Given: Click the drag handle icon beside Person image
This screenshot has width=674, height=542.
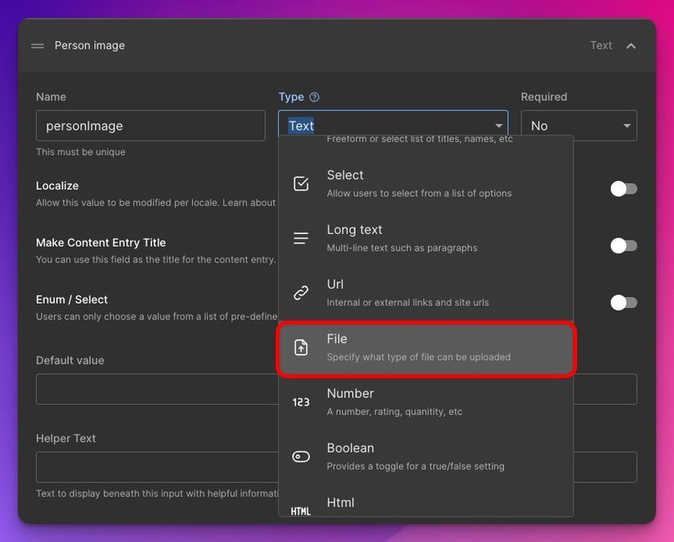Looking at the screenshot, I should click(x=37, y=45).
